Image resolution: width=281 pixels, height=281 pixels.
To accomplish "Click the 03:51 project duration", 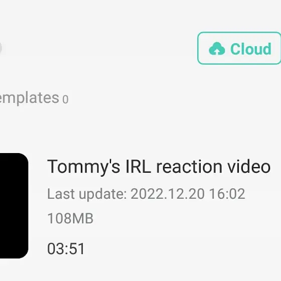I will [x=66, y=249].
